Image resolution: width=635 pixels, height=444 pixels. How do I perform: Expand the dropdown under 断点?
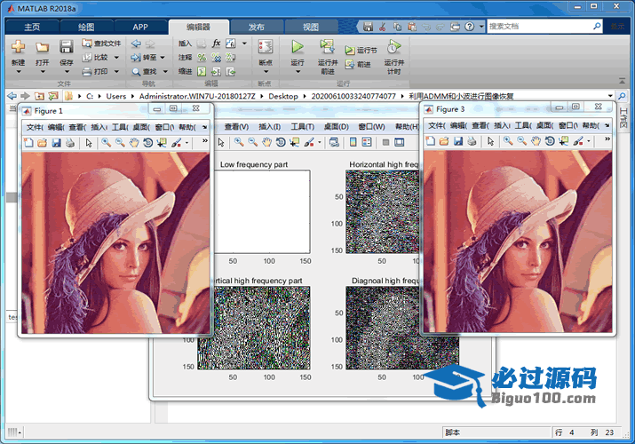coord(266,72)
